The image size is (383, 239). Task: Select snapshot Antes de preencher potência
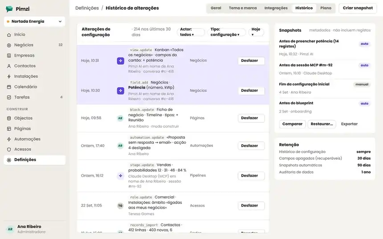point(325,47)
